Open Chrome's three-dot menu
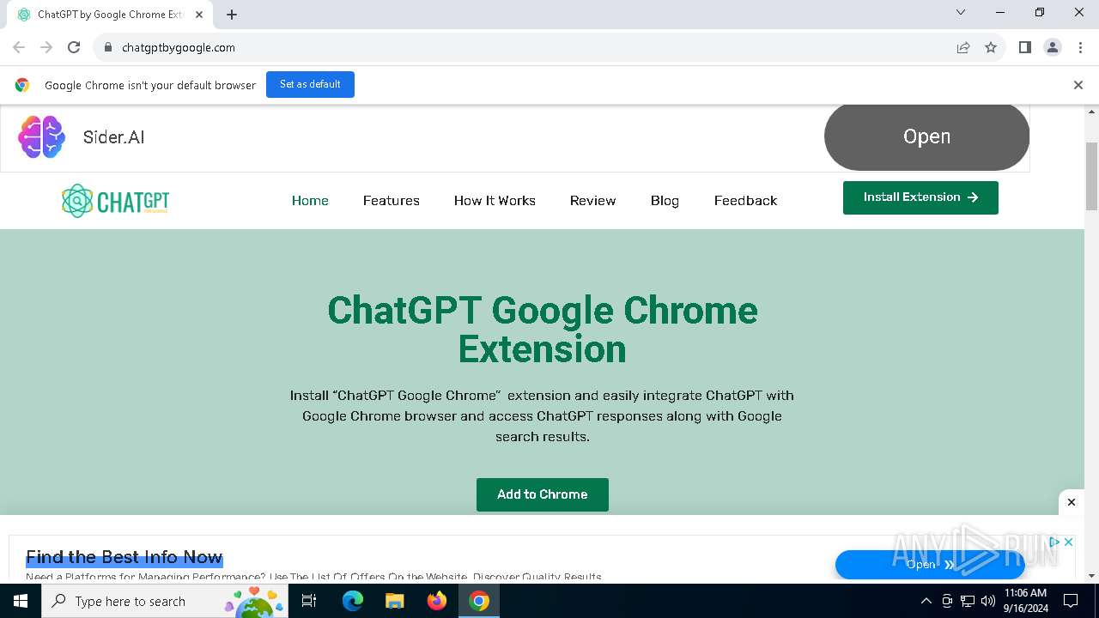Viewport: 1099px width, 618px height. (x=1079, y=47)
